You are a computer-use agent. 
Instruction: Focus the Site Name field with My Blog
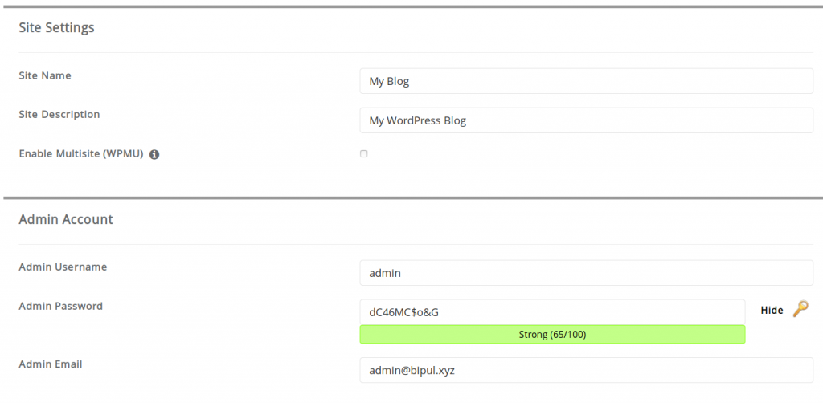pos(586,81)
